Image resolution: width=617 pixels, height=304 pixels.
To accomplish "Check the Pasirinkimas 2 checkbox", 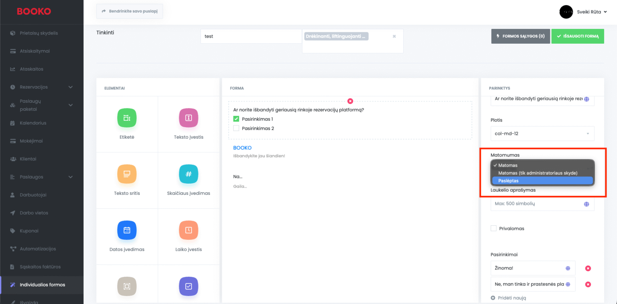I will click(236, 128).
